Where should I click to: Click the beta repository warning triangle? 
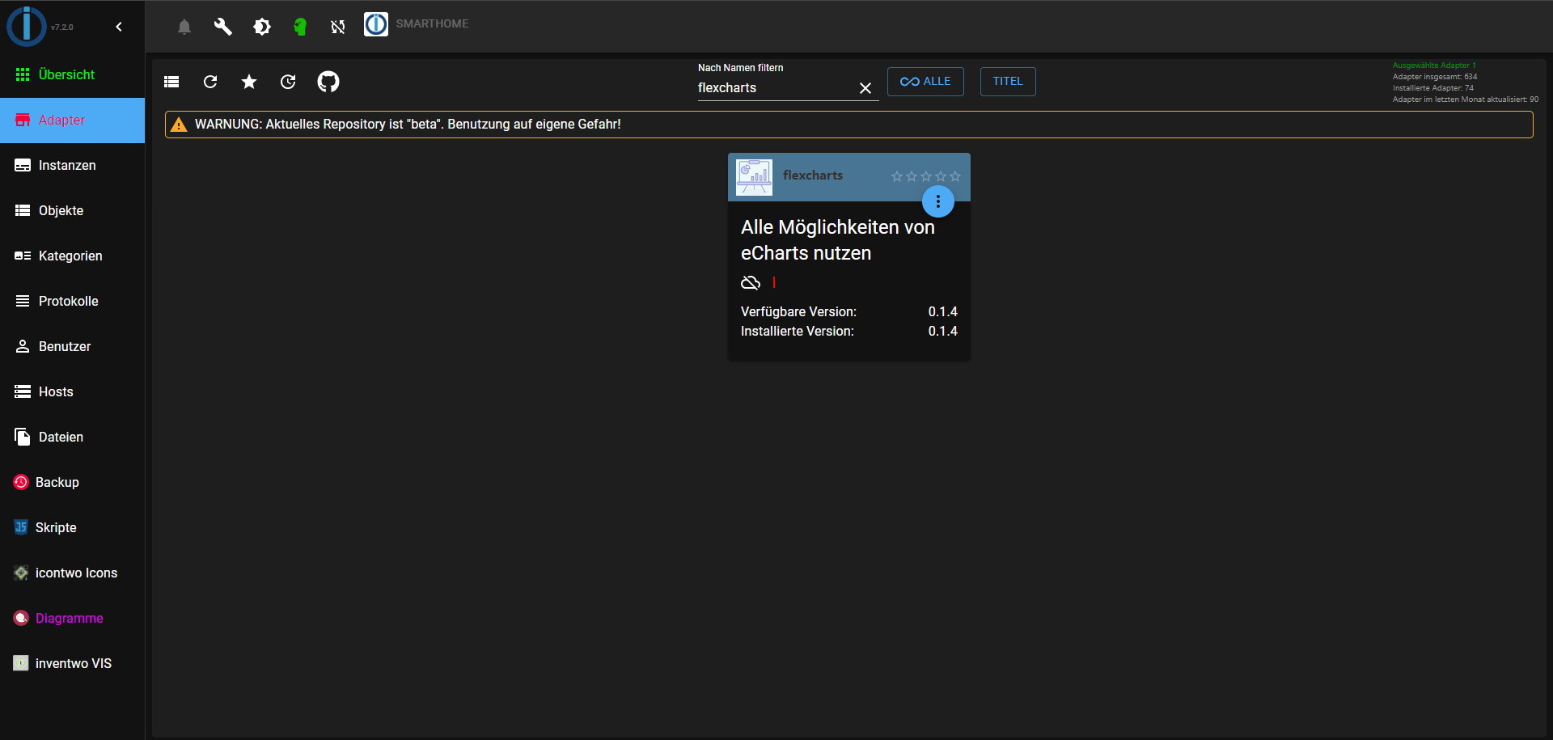click(x=180, y=125)
